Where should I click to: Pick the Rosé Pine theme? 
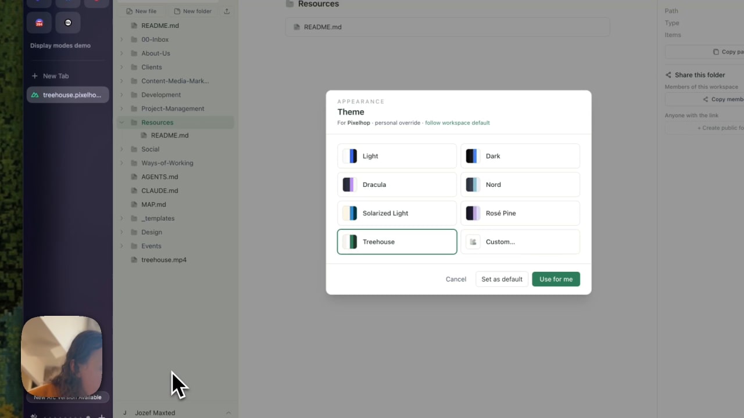[520, 213]
